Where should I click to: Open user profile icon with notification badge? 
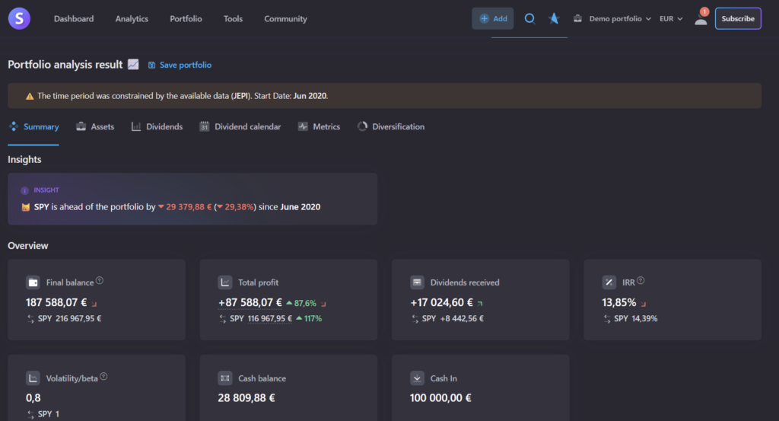(701, 18)
